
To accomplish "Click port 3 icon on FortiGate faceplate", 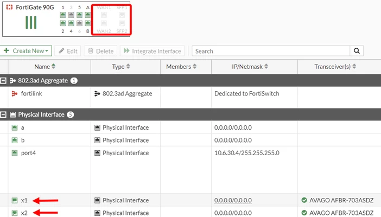I will point(71,15).
